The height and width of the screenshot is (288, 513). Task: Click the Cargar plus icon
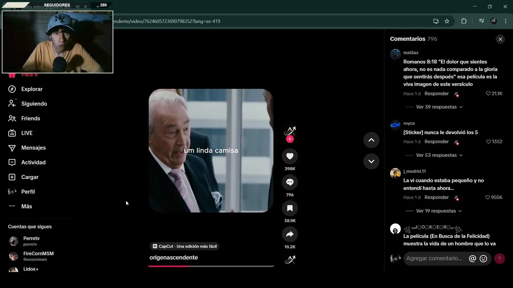pos(12,177)
